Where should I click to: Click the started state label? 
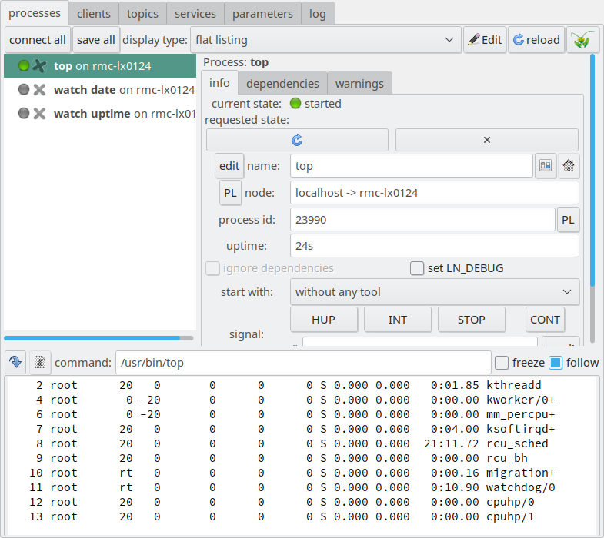click(323, 104)
